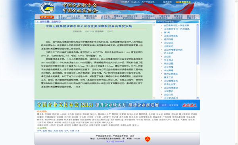Click the article pane scroll-up arrow
Screen dimensions: 238x145
click(x=154, y=25)
